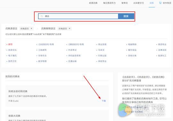Click the shopping cart icon beside 软件购买
173x121 pixels.
pos(160,3)
